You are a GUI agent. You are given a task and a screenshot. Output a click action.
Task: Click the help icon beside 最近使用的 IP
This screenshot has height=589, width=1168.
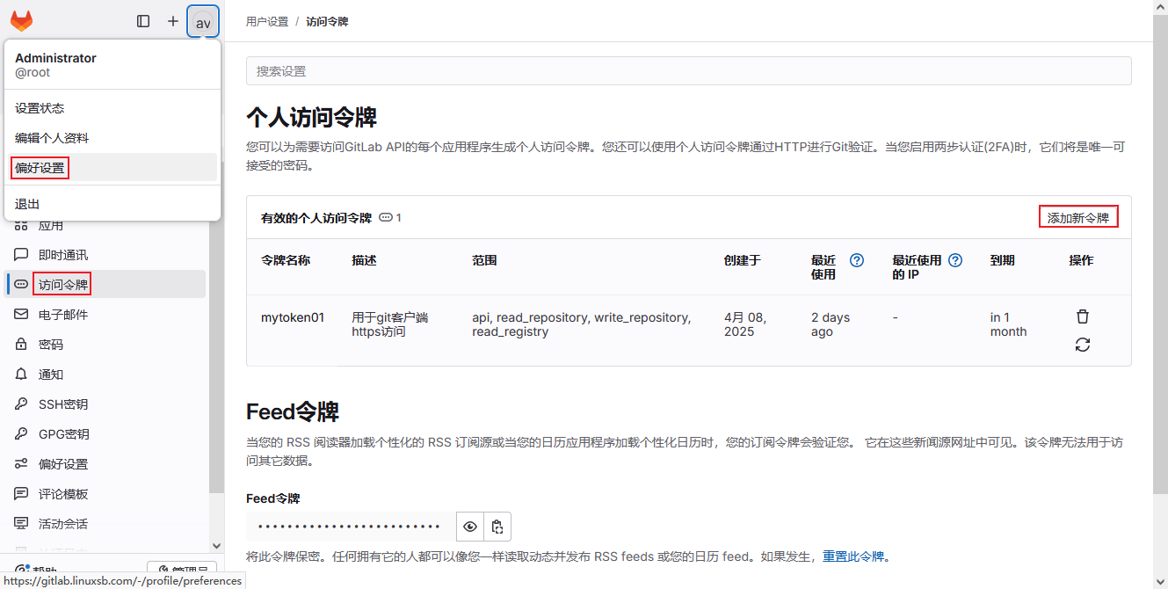955,260
